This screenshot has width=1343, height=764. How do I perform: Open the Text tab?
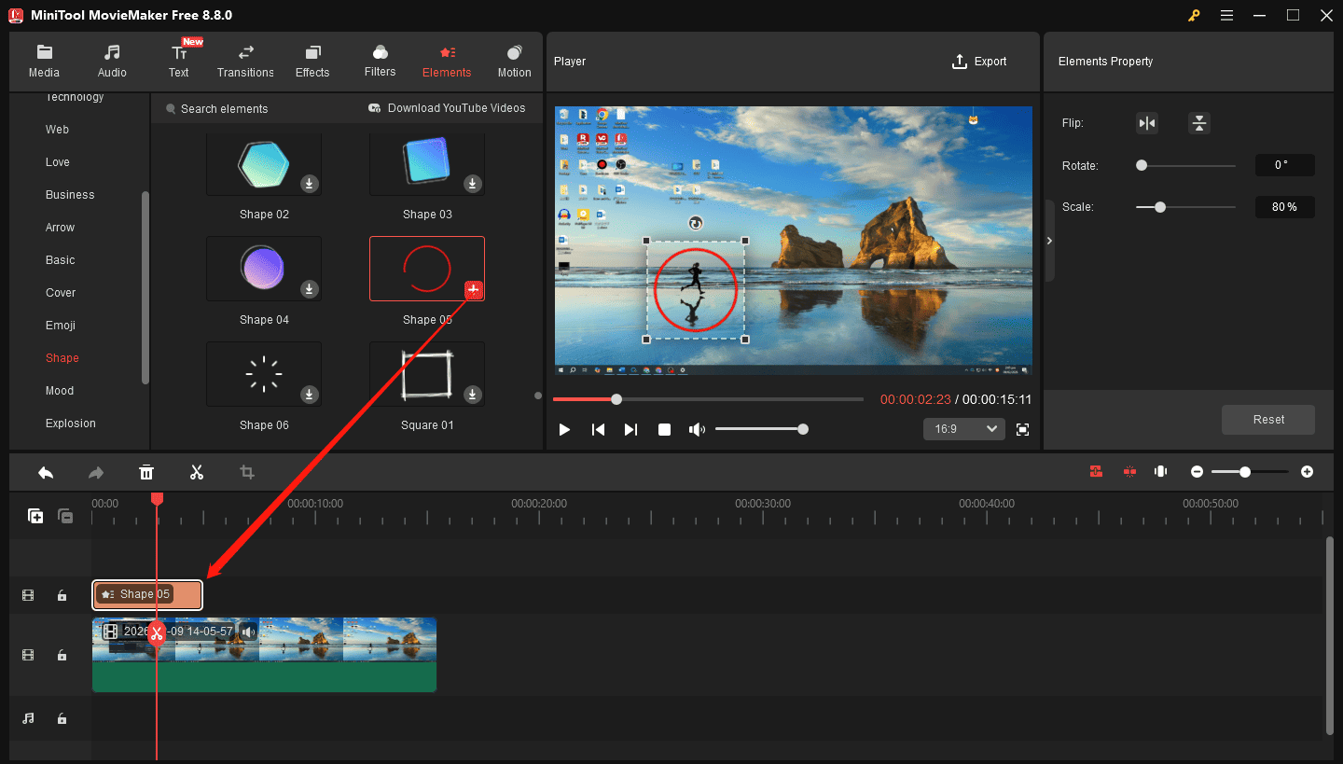click(x=178, y=62)
